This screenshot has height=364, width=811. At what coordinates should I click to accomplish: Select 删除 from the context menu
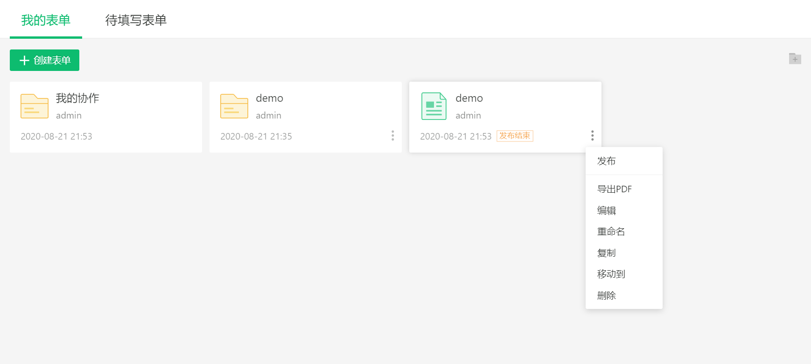(624, 295)
